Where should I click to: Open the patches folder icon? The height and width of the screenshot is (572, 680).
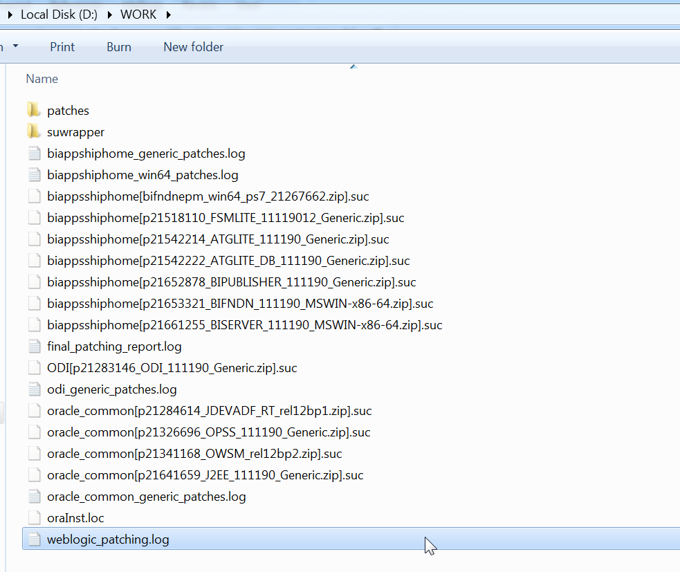click(34, 110)
